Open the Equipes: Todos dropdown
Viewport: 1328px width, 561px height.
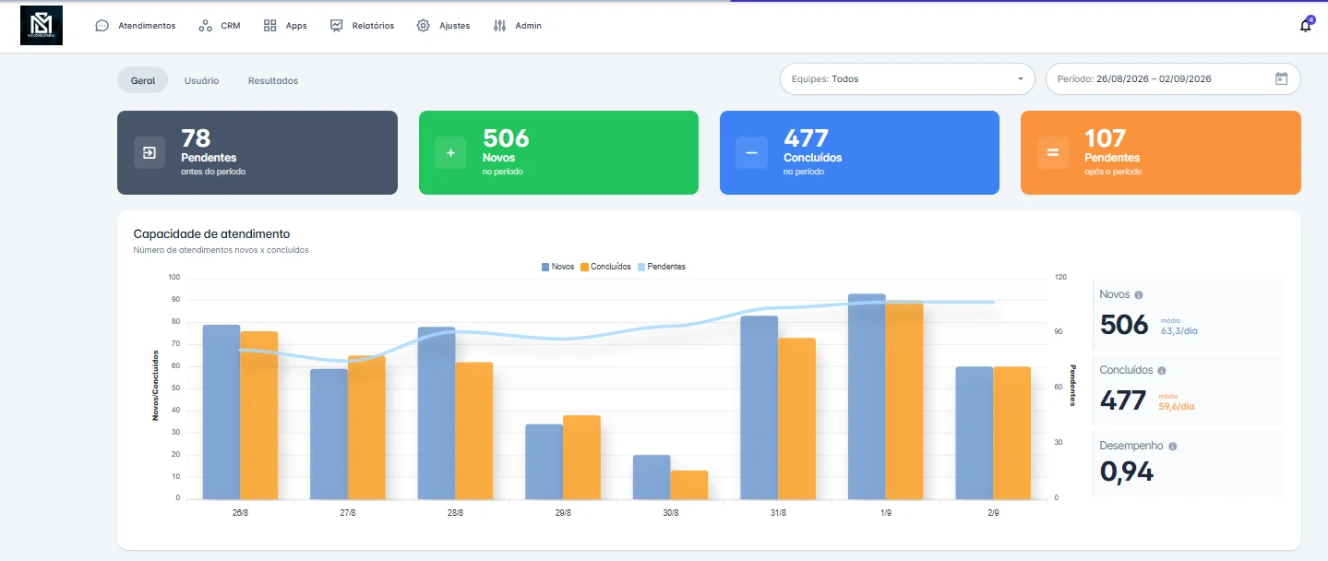pos(908,79)
